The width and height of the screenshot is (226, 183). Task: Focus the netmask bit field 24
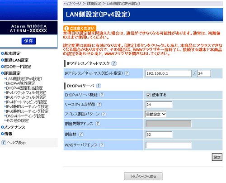[204, 73]
